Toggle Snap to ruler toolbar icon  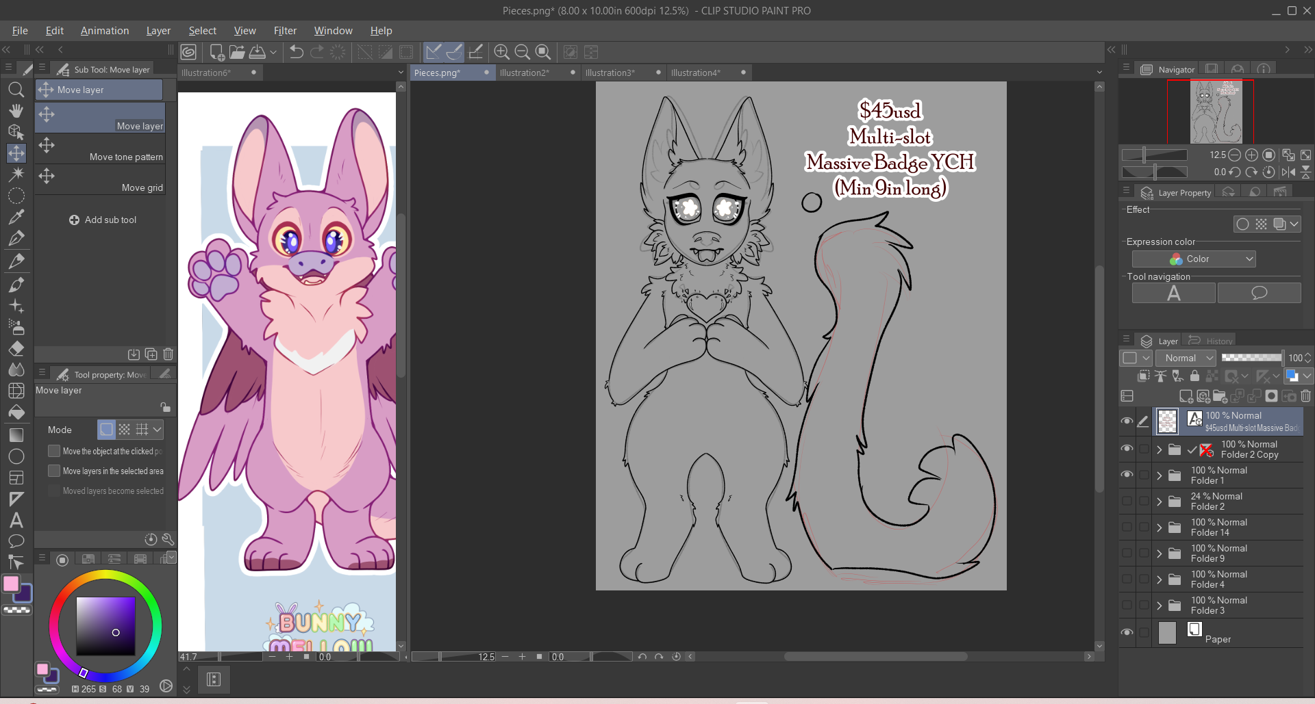pos(433,52)
